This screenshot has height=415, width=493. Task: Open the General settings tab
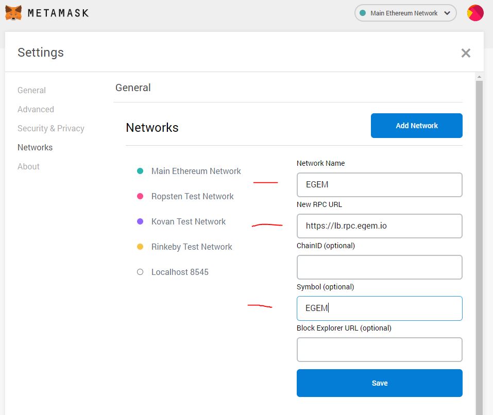31,91
